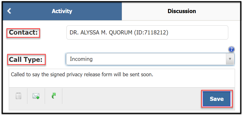Click the envelope add-email icon
The height and width of the screenshot is (116, 243).
(x=36, y=96)
